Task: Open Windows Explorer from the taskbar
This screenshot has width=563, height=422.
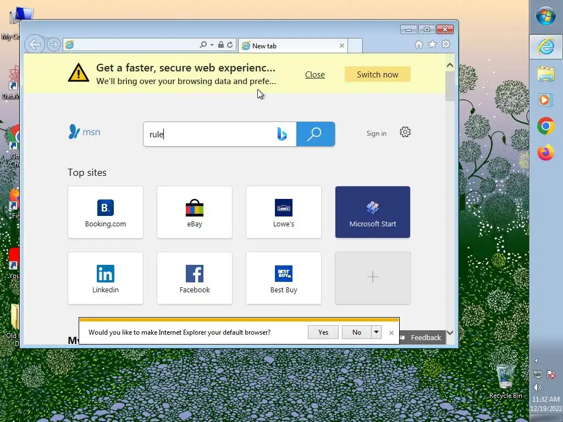Action: pos(546,74)
